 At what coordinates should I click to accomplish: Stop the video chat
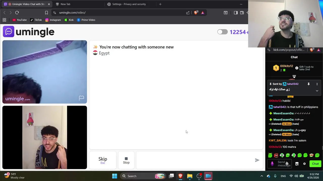(126, 160)
